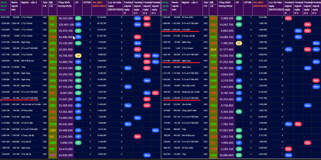Image resolution: width=321 pixels, height=160 pixels.
Task: Select the MWG ticker cell
Action: pos(53,62)
